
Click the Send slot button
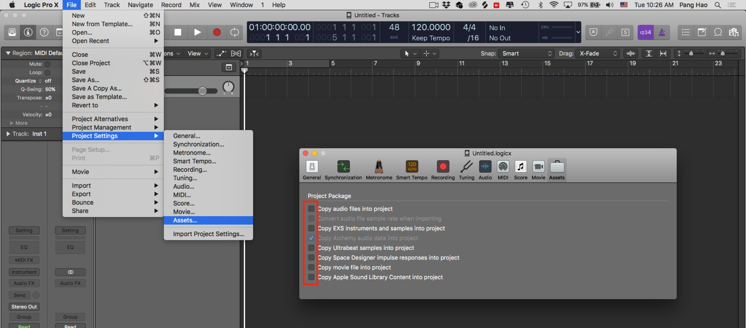coord(20,295)
